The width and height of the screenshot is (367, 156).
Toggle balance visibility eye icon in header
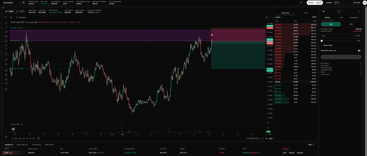pos(344,2)
